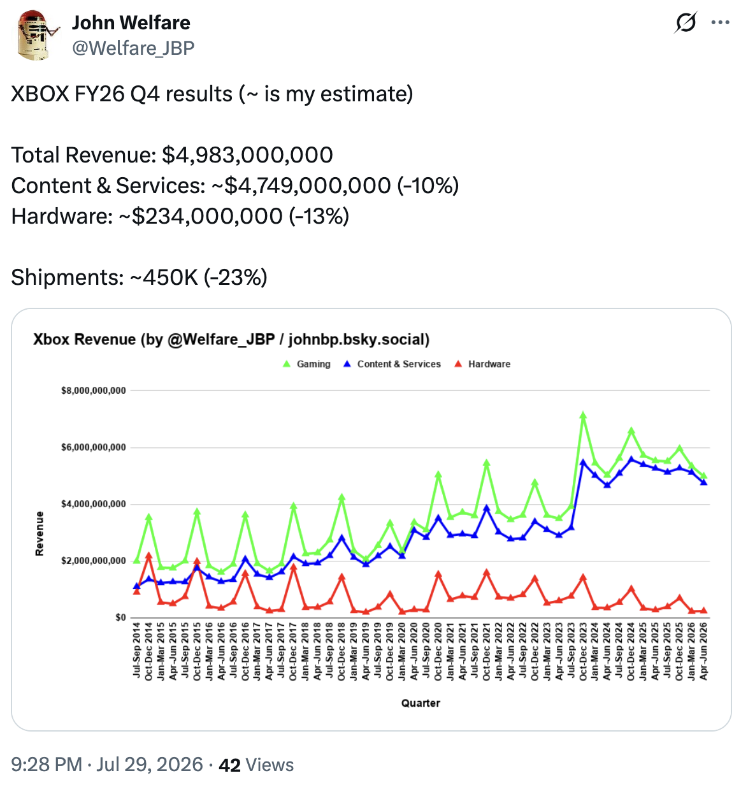The height and width of the screenshot is (794, 748).
Task: Click the 'Apr-Jun 2026' quarter label
Action: [703, 651]
